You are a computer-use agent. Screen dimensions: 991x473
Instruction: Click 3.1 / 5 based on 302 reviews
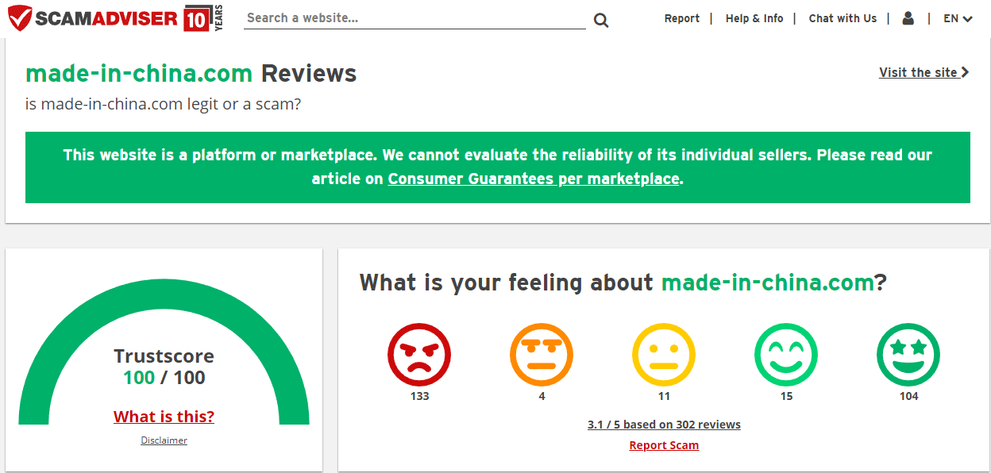[664, 425]
